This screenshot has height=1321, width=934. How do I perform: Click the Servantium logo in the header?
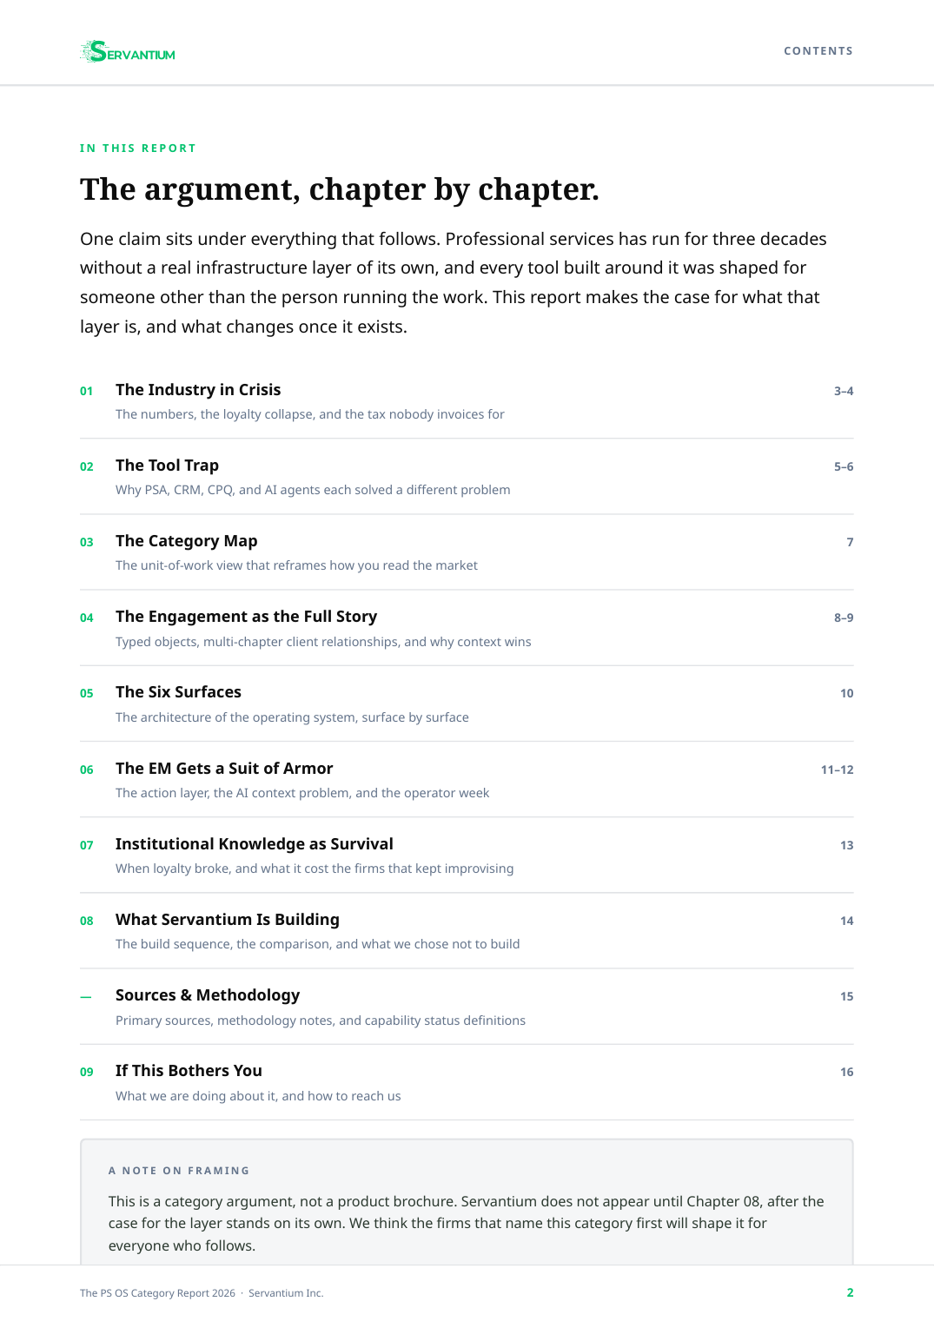pyautogui.click(x=128, y=52)
